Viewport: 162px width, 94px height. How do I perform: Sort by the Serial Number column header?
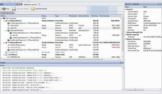(x=109, y=16)
